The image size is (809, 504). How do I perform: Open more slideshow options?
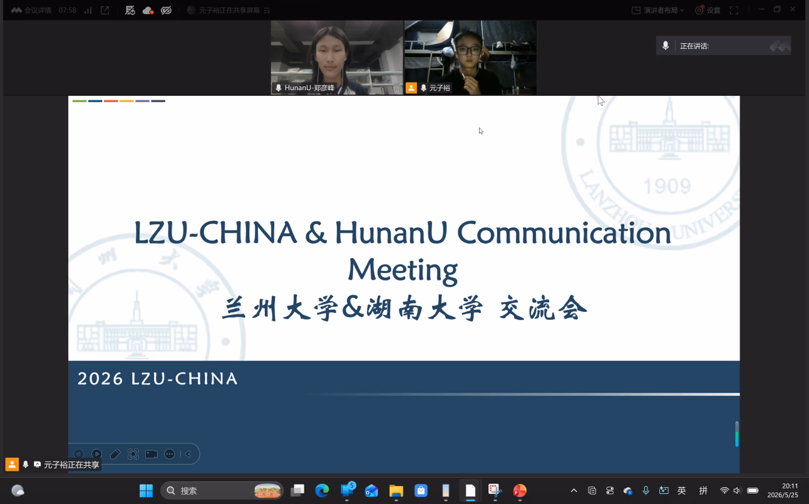(169, 454)
